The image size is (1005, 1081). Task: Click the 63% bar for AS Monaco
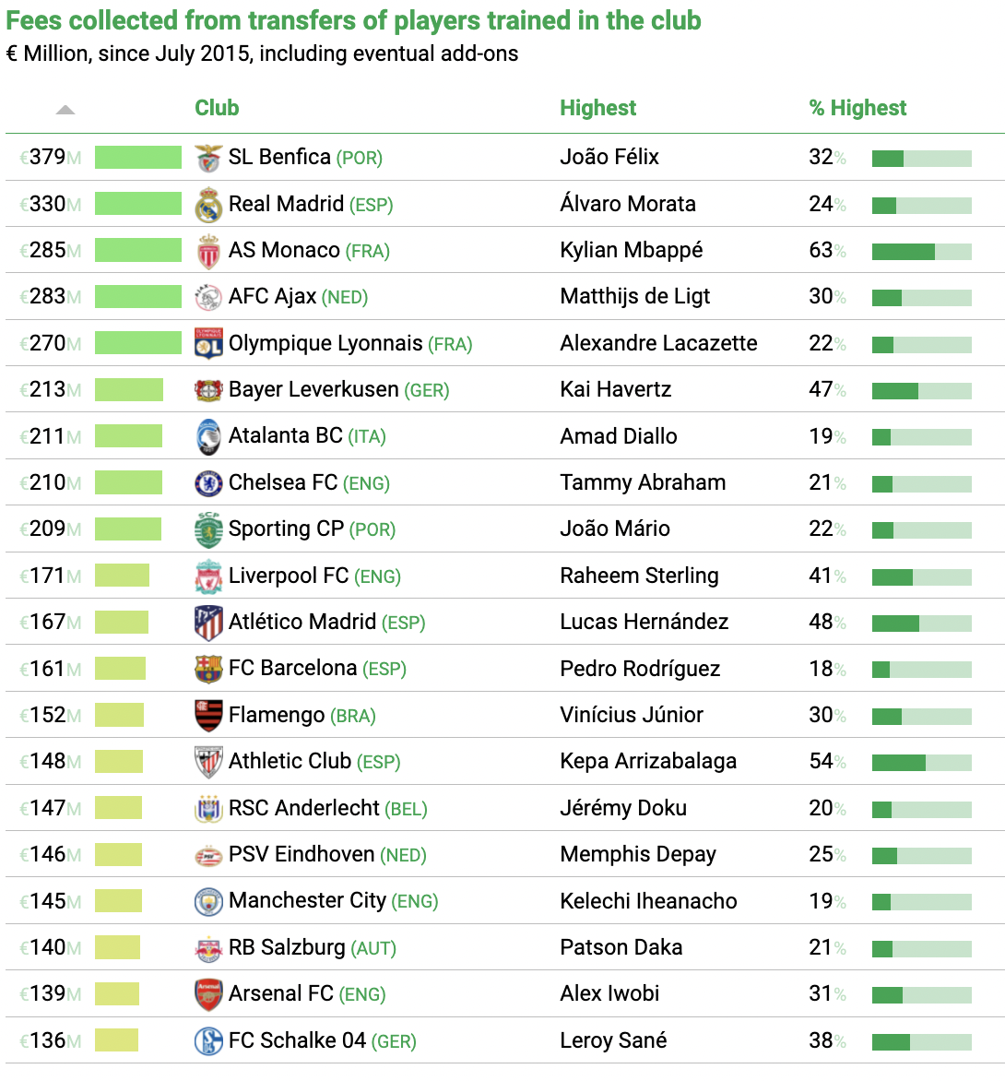[922, 252]
